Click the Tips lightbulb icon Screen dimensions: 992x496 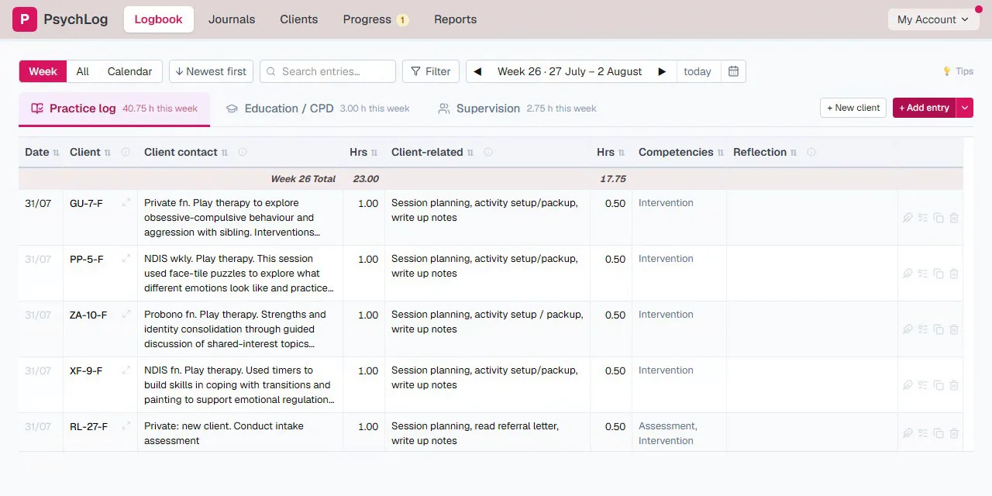[946, 71]
